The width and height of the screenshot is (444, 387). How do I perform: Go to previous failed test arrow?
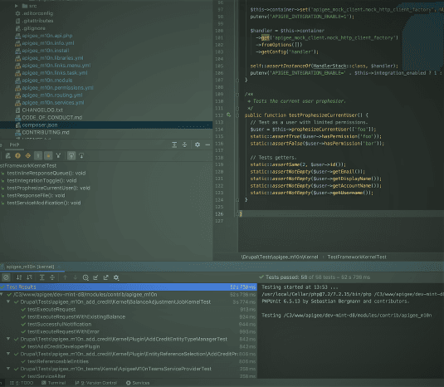click(65, 277)
